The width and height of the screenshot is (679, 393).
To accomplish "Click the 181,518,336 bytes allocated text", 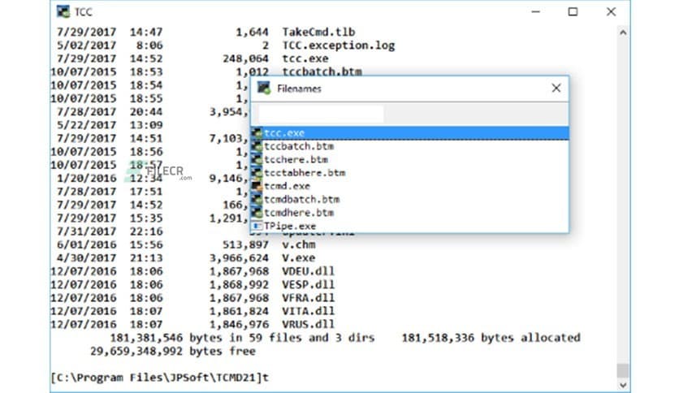I will click(x=491, y=338).
